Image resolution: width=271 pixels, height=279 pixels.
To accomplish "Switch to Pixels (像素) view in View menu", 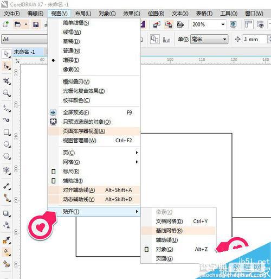I will pos(71,69).
